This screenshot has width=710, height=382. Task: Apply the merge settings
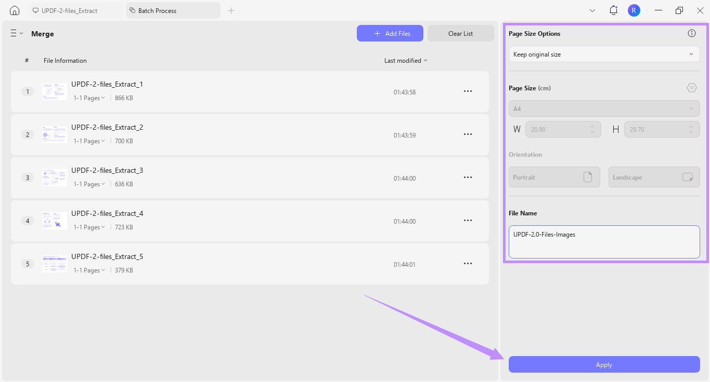click(x=604, y=364)
